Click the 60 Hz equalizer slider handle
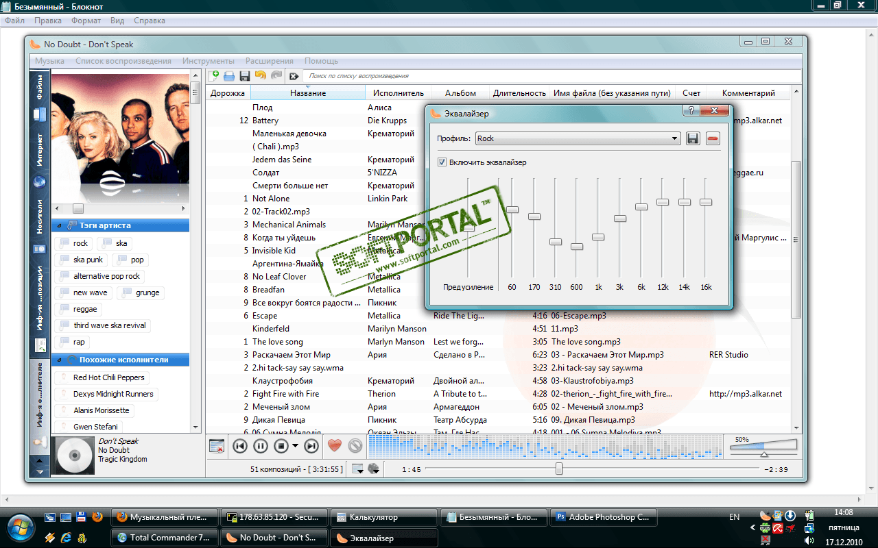878x548 pixels. (x=512, y=209)
